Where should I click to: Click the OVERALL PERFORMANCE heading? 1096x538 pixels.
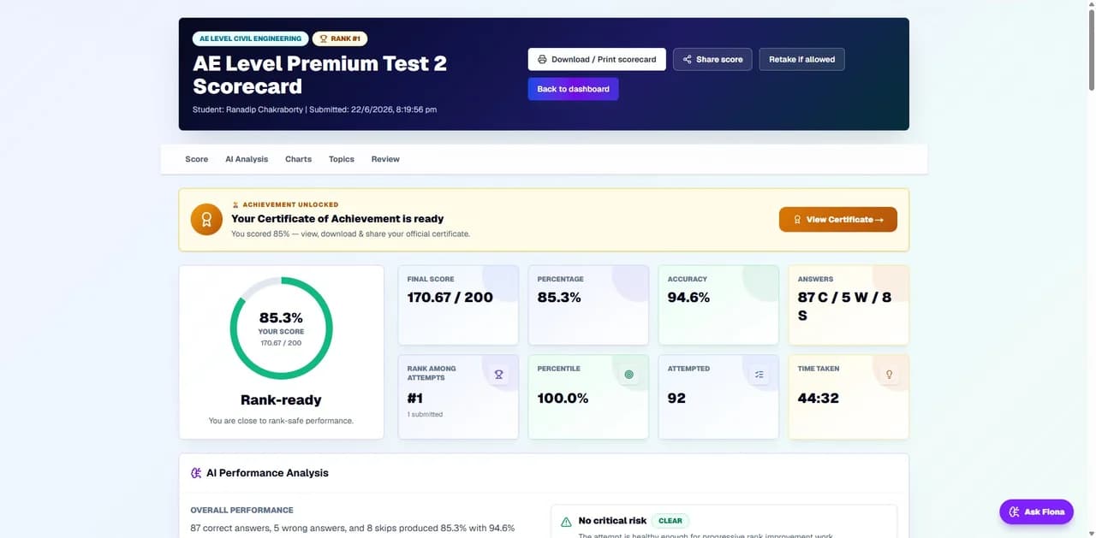click(241, 510)
